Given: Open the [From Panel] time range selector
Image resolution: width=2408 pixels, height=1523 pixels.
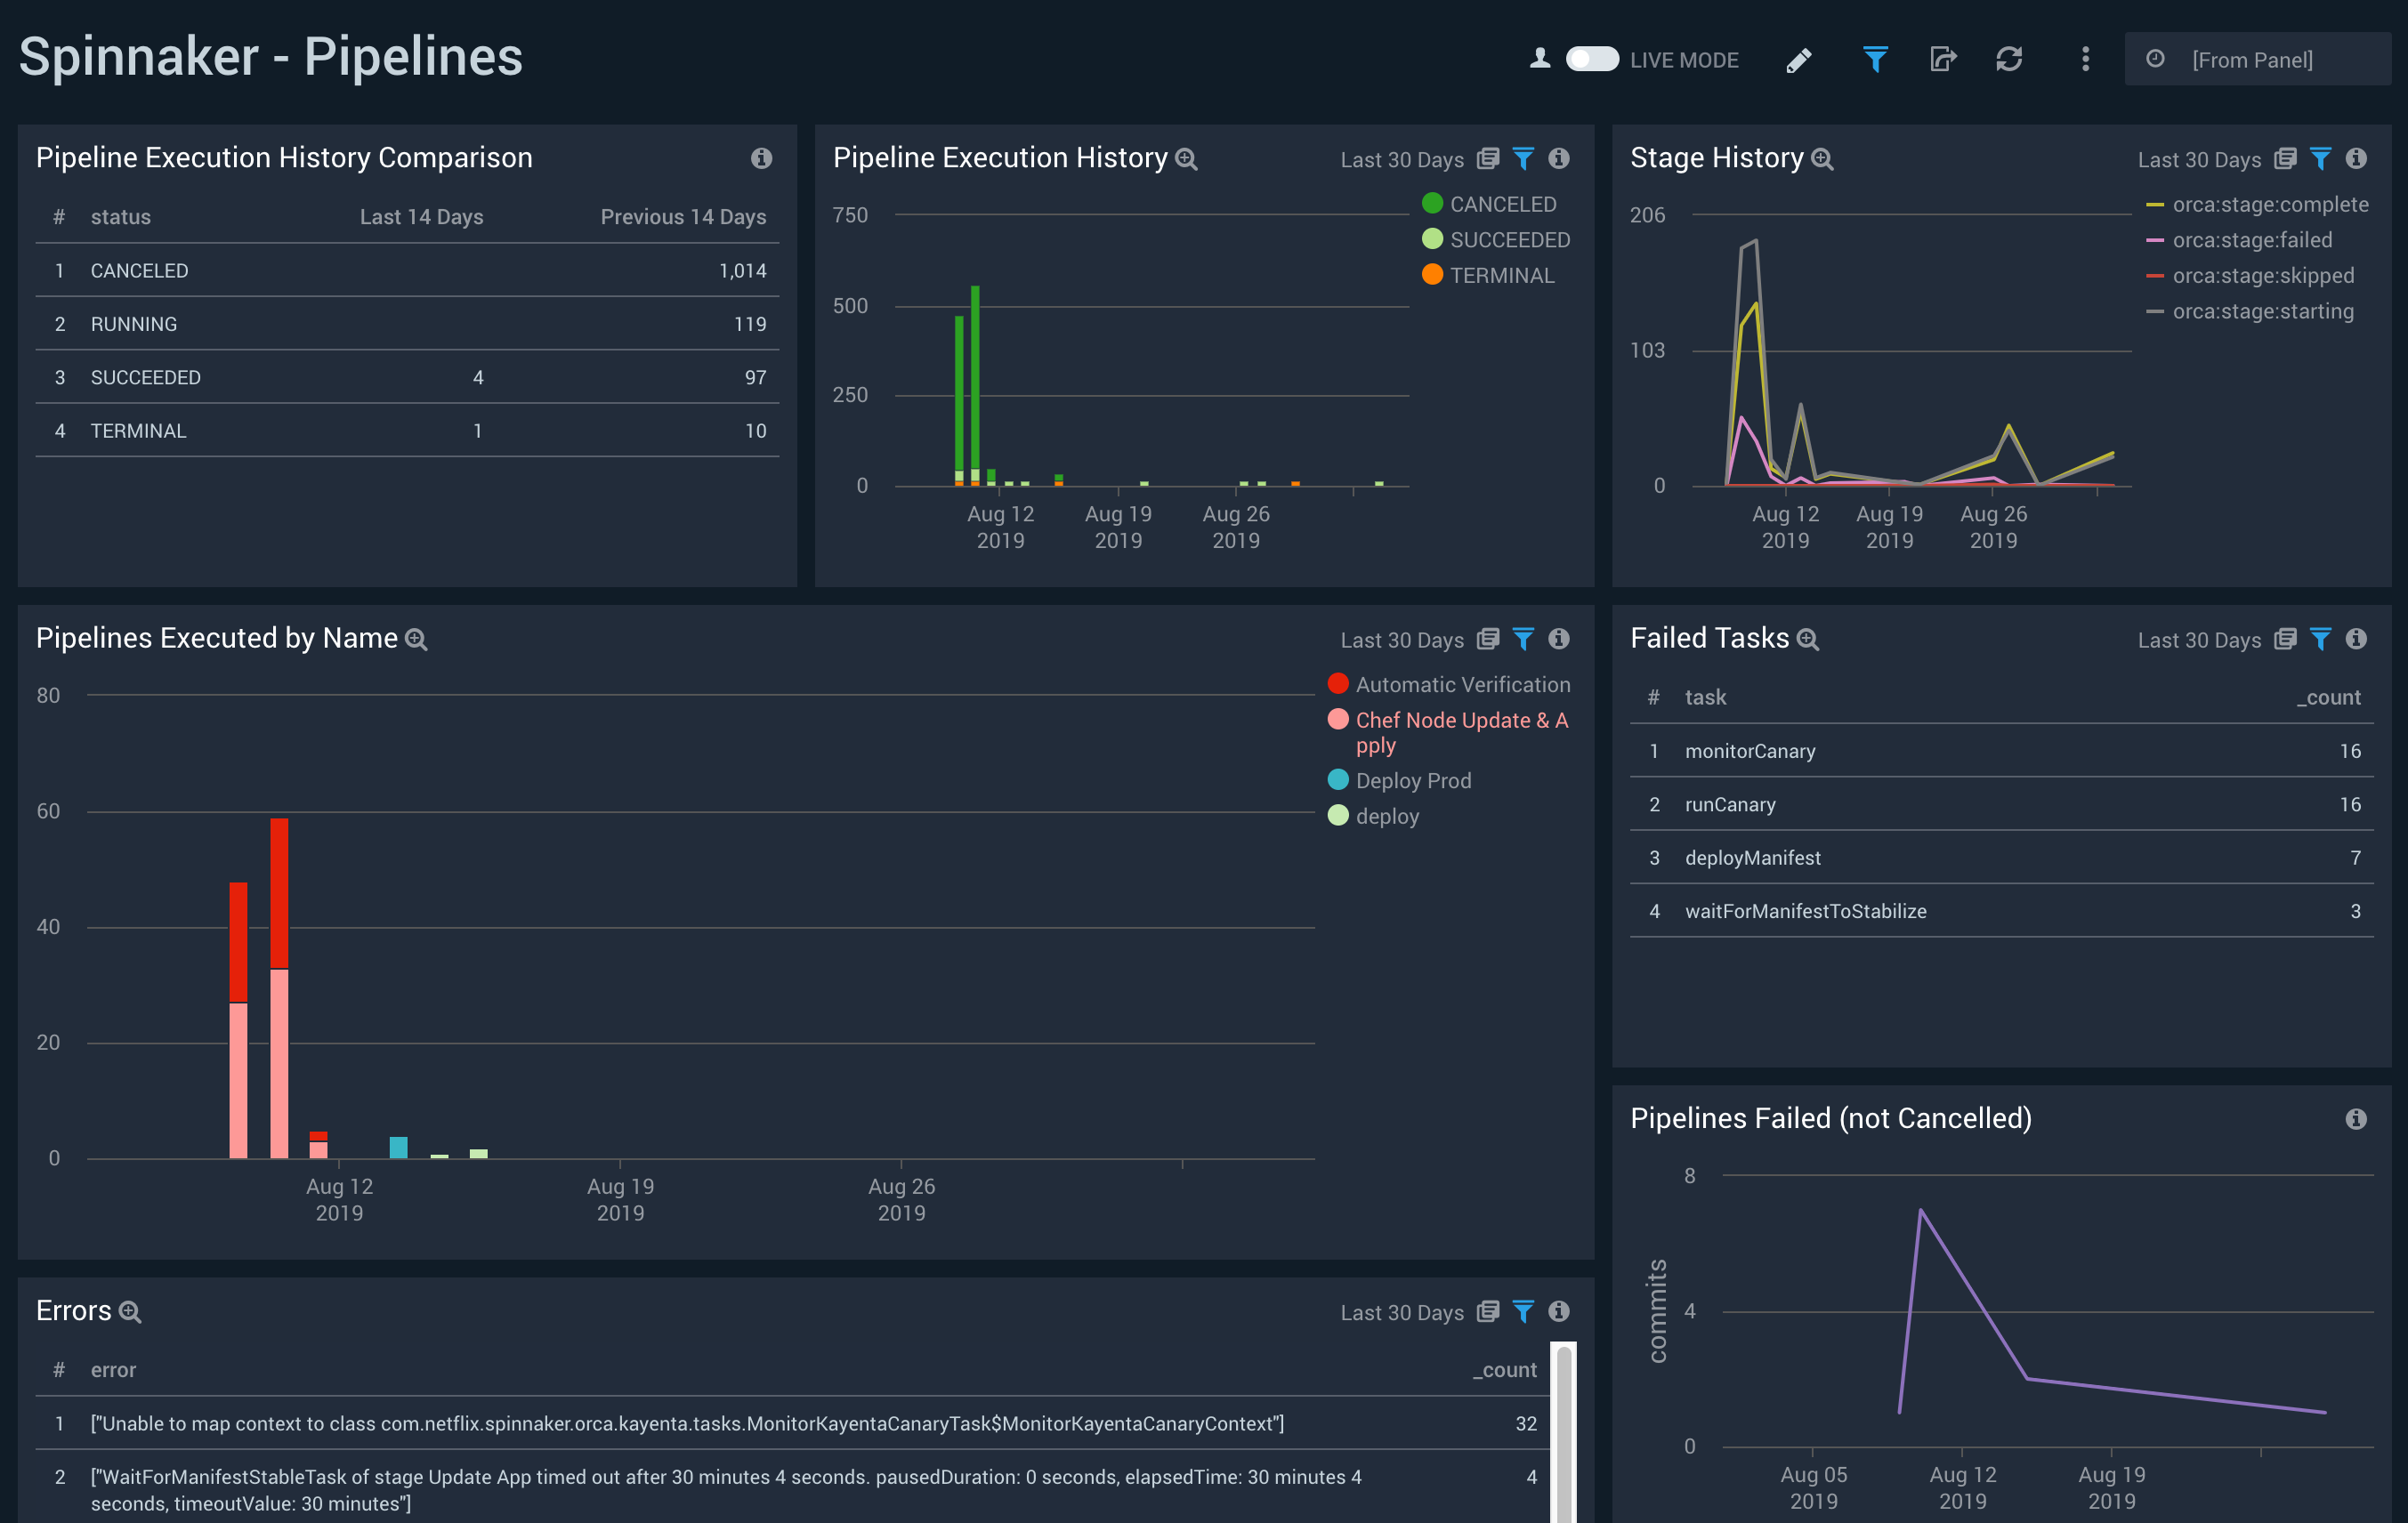Looking at the screenshot, I should point(2255,59).
